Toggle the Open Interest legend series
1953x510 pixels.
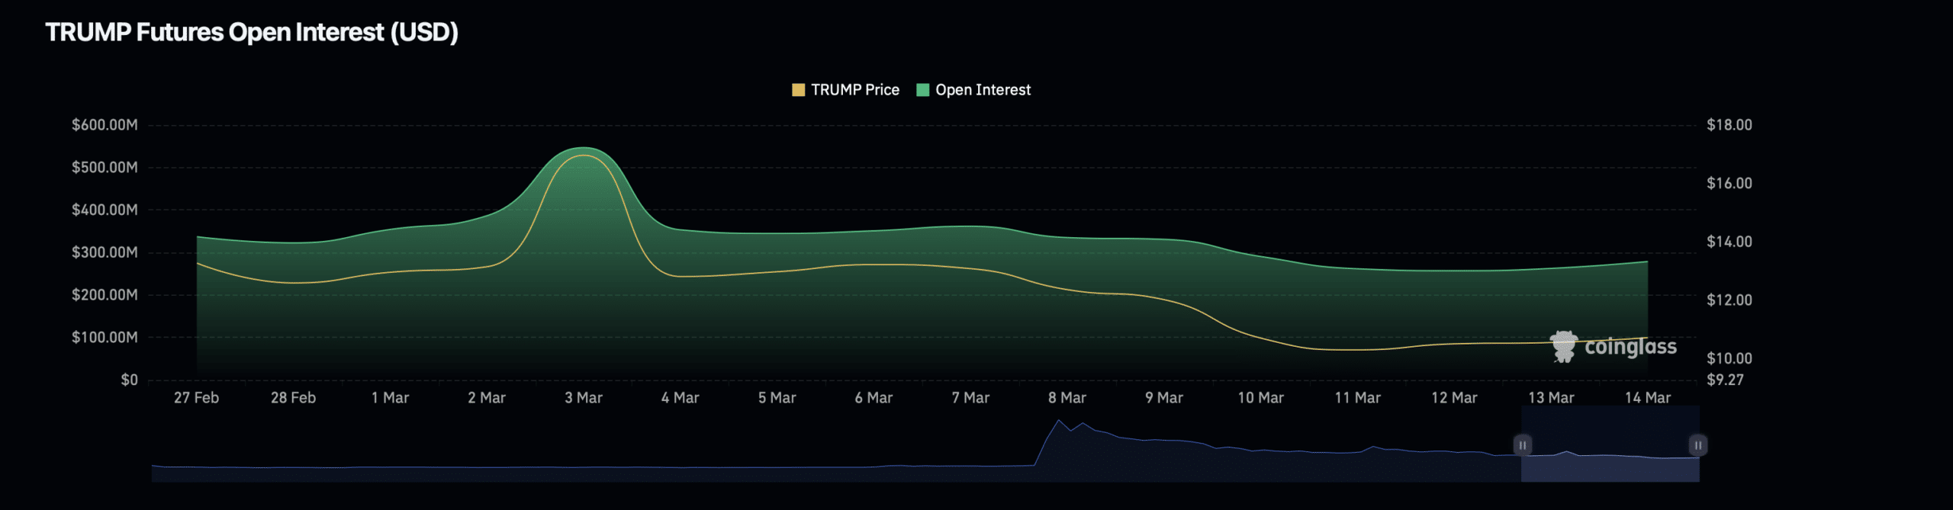coord(973,90)
